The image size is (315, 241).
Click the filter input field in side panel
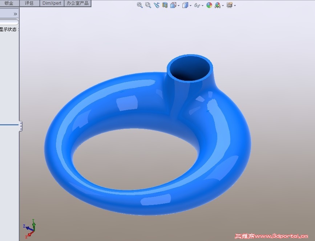(9, 22)
